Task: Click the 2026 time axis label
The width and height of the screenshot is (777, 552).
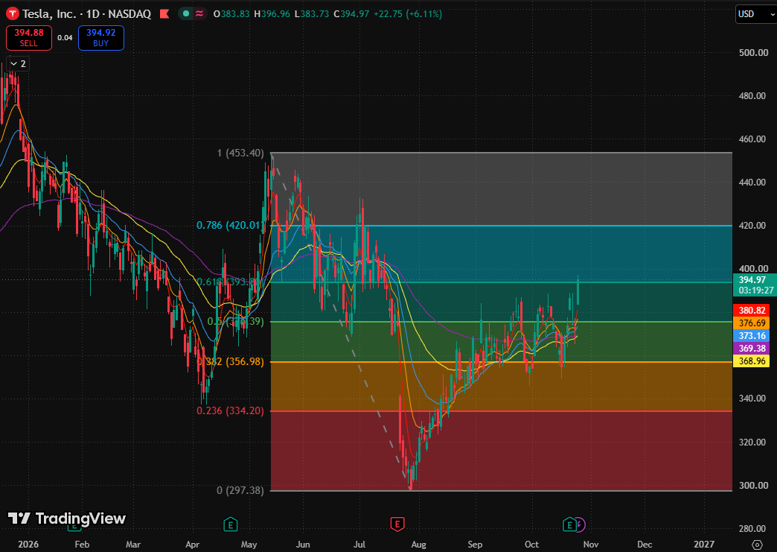Action: pos(28,544)
